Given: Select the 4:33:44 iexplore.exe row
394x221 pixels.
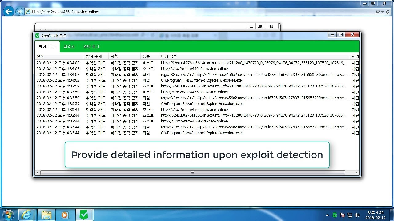Looking at the screenshot, I should (197, 133).
